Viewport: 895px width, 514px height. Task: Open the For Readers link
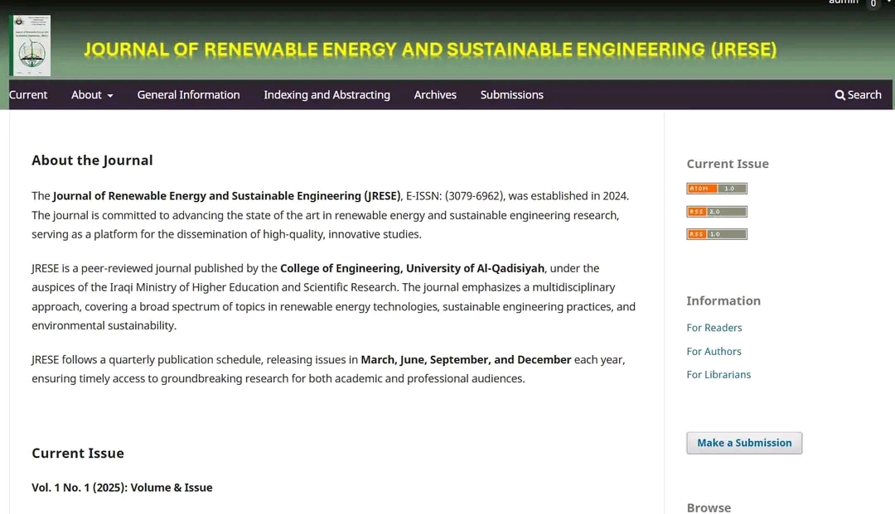click(x=714, y=328)
